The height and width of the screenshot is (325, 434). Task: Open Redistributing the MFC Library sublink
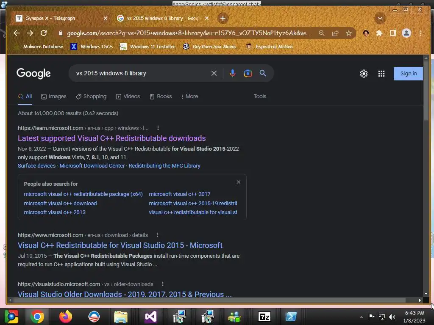click(164, 166)
